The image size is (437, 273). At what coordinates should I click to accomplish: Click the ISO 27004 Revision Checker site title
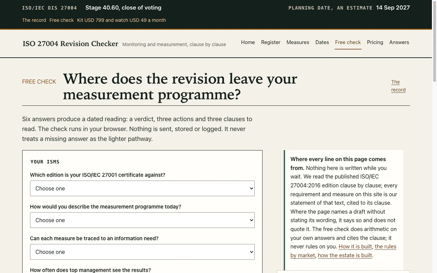click(70, 44)
